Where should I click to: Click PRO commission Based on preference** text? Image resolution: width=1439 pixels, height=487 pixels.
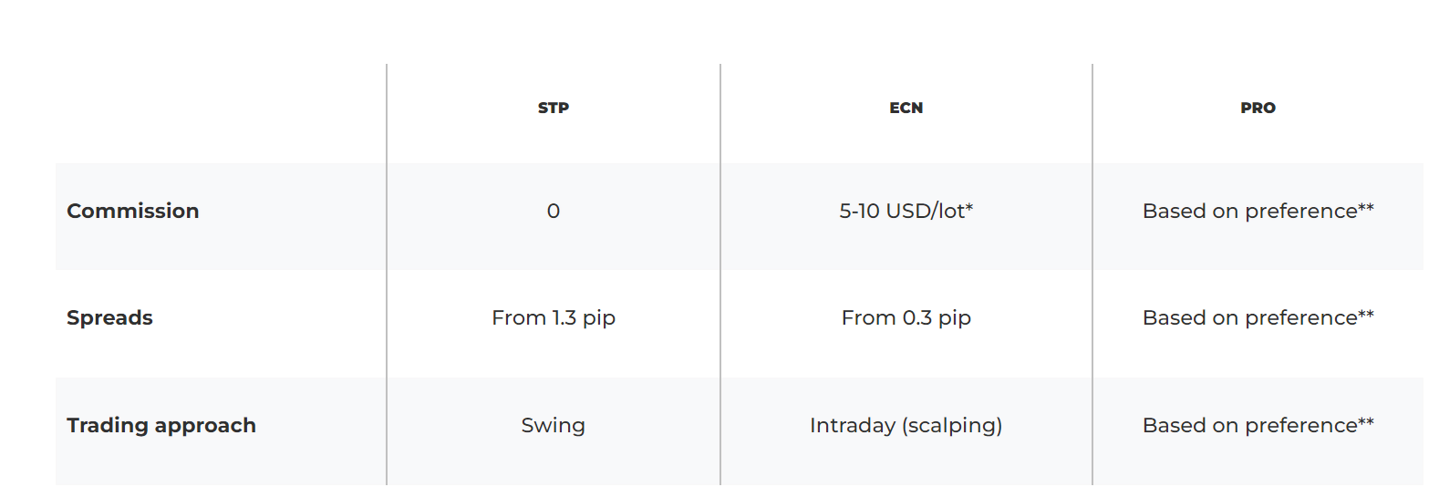click(x=1258, y=211)
